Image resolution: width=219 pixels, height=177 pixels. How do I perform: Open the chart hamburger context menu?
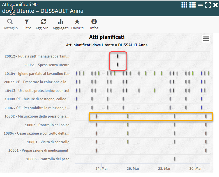pos(206,39)
